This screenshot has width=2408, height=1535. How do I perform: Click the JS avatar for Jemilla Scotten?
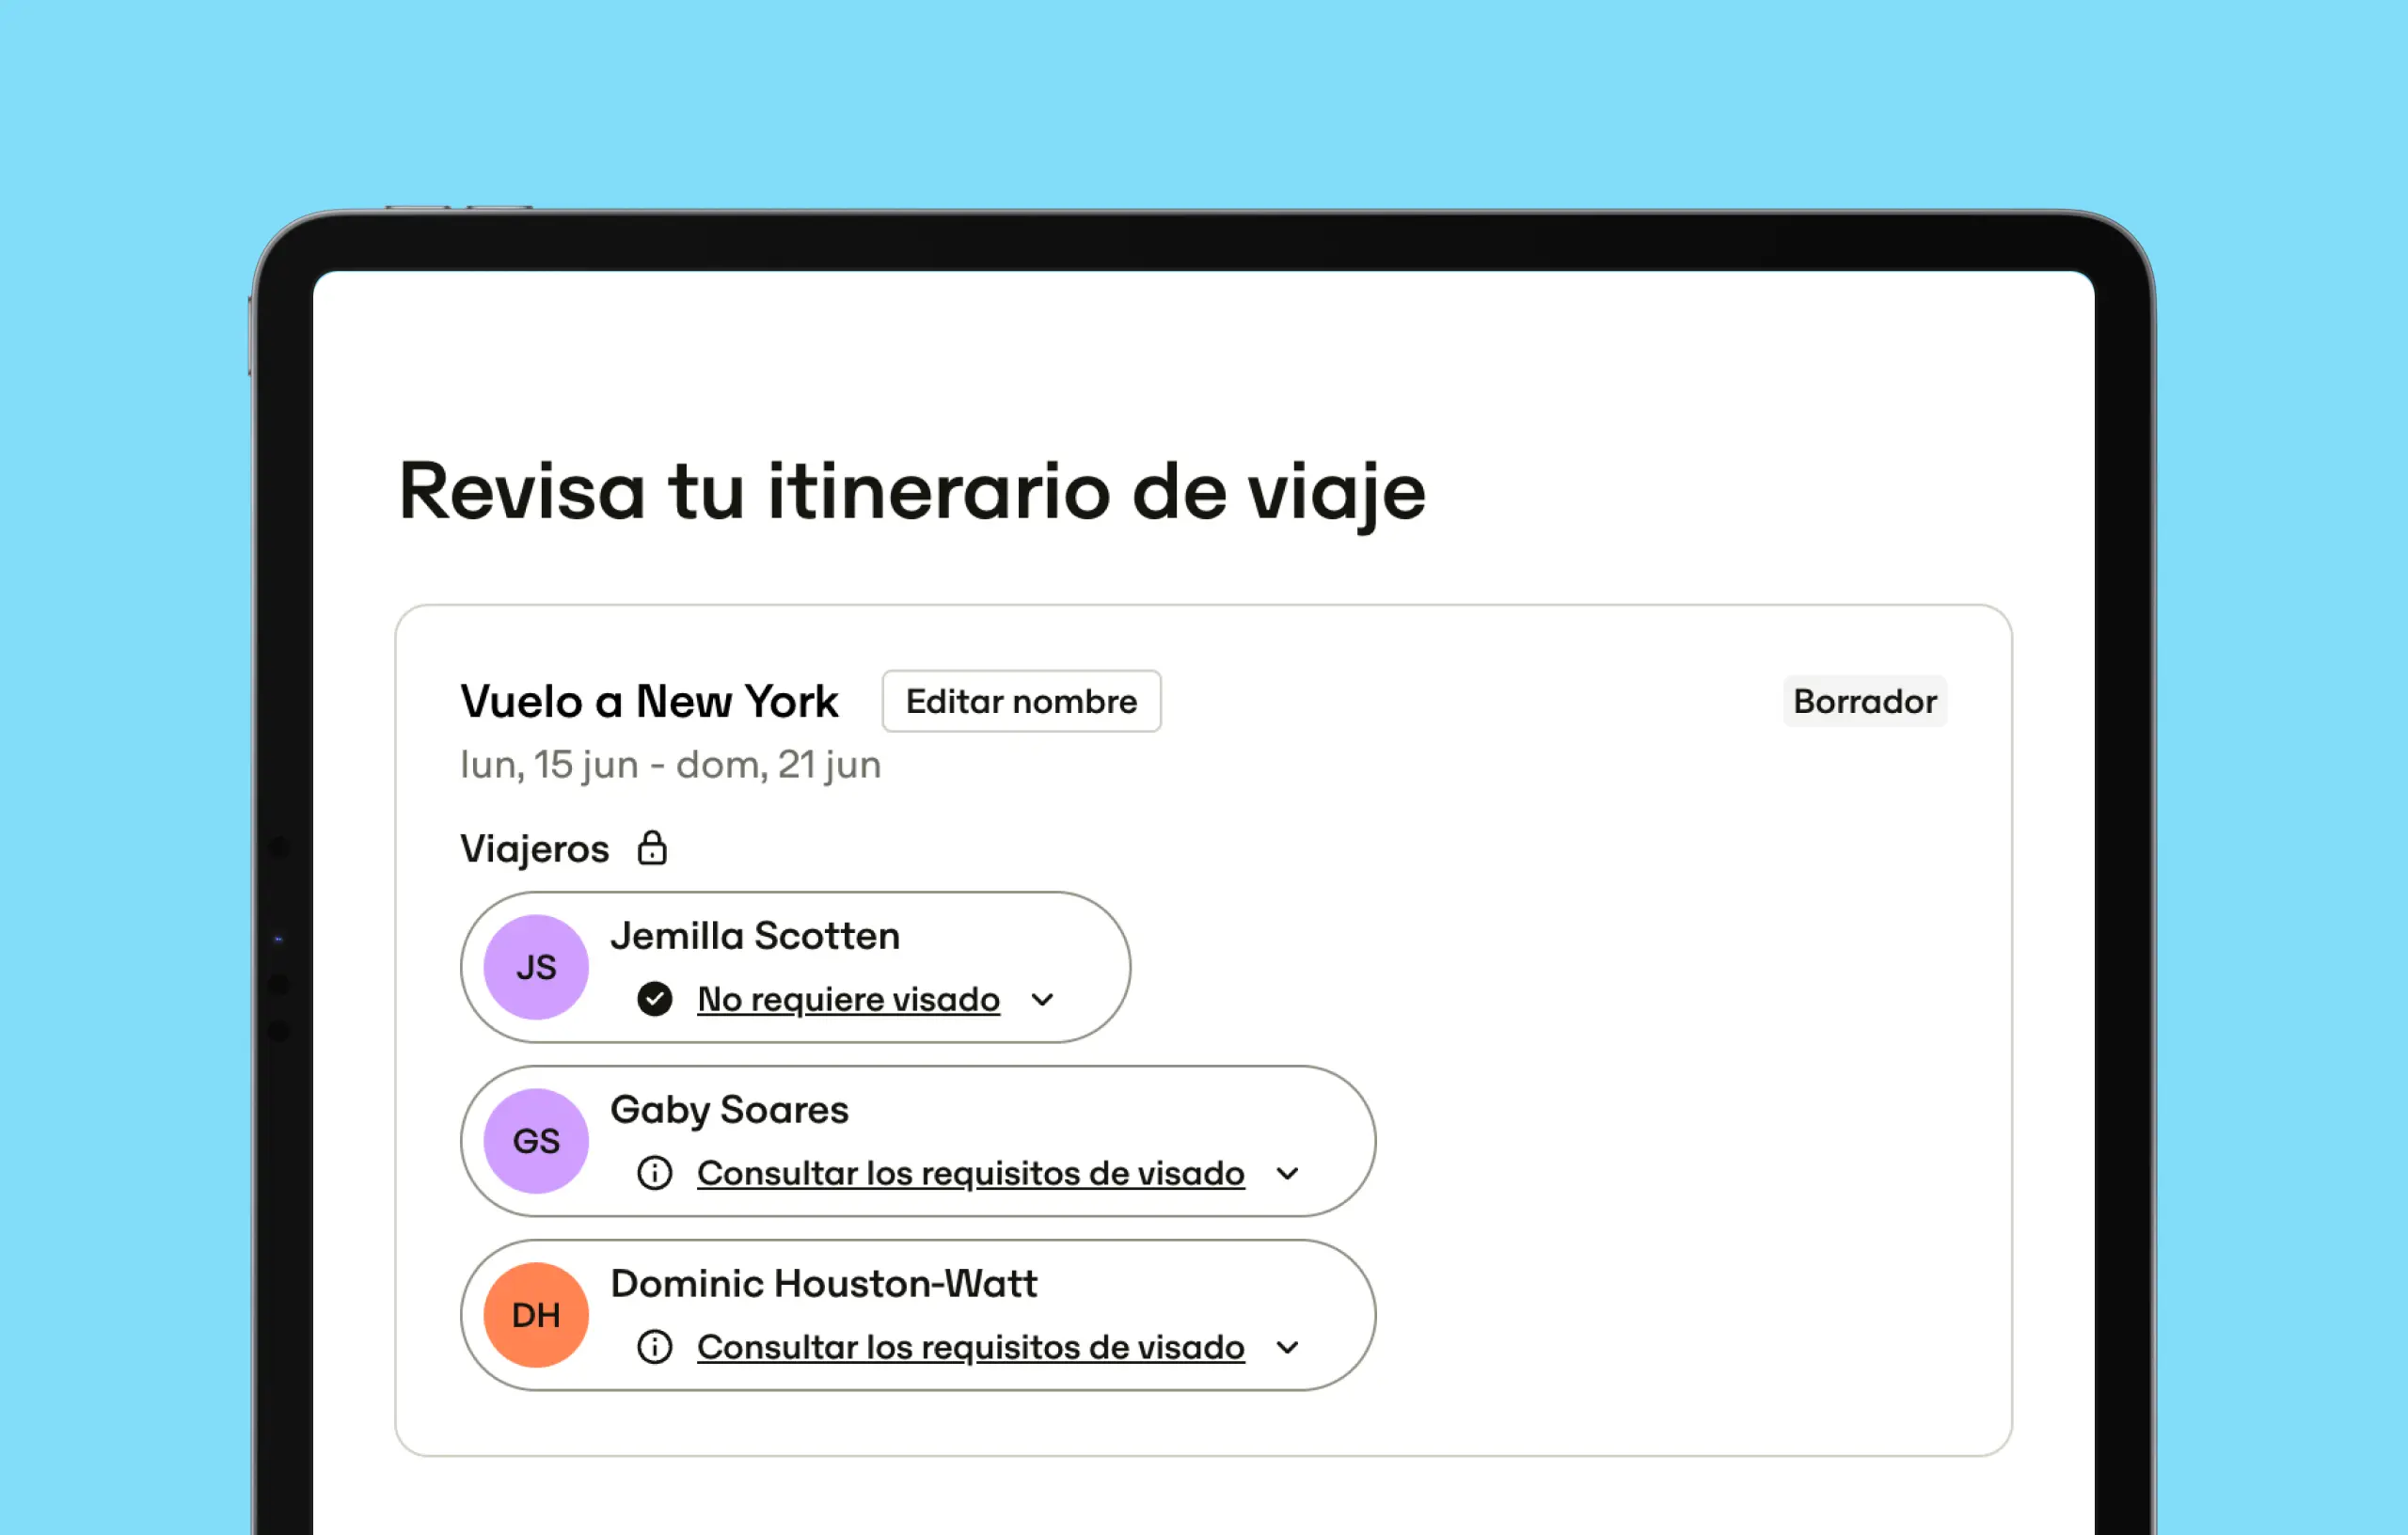point(536,967)
